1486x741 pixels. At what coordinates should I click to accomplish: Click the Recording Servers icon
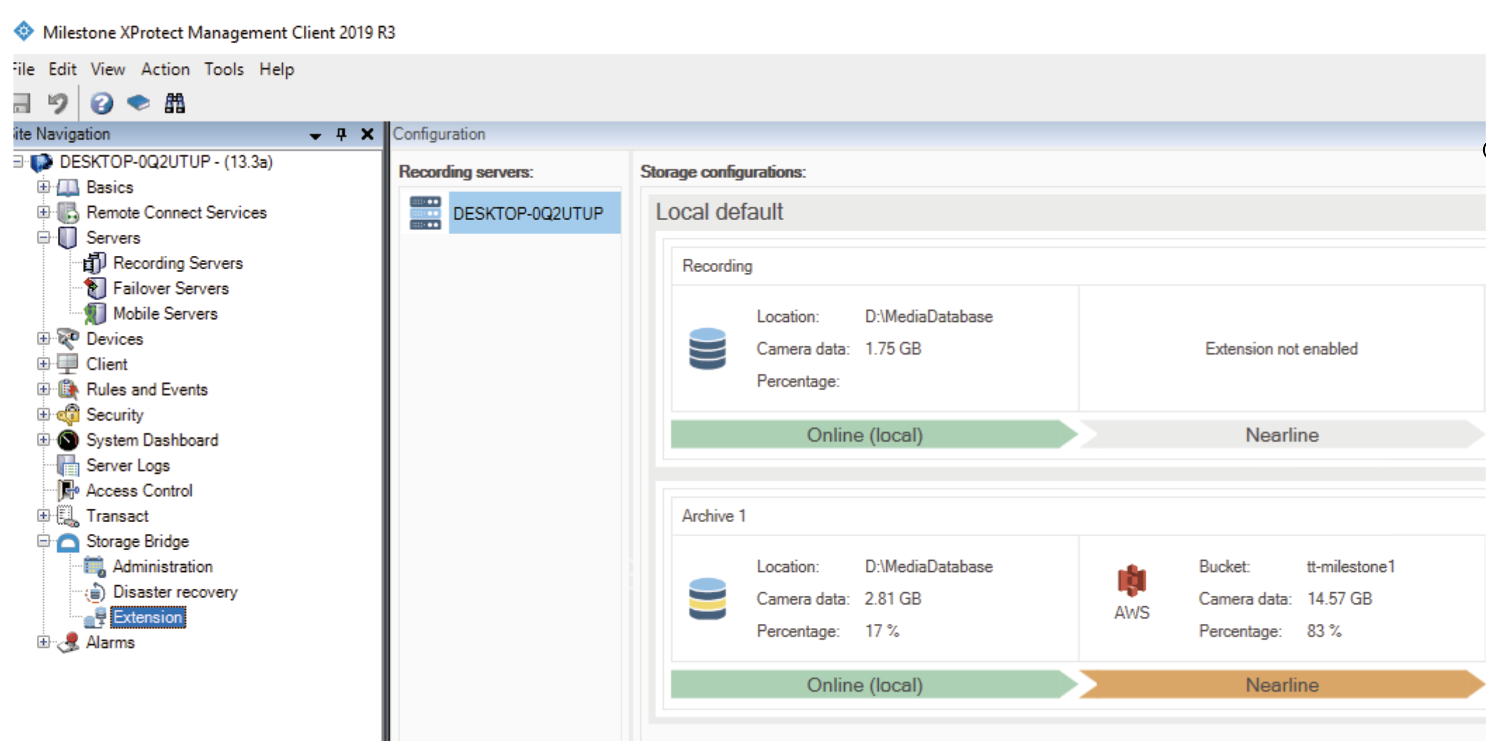click(94, 263)
